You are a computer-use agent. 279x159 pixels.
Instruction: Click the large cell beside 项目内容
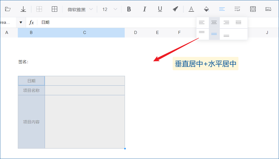(85, 122)
